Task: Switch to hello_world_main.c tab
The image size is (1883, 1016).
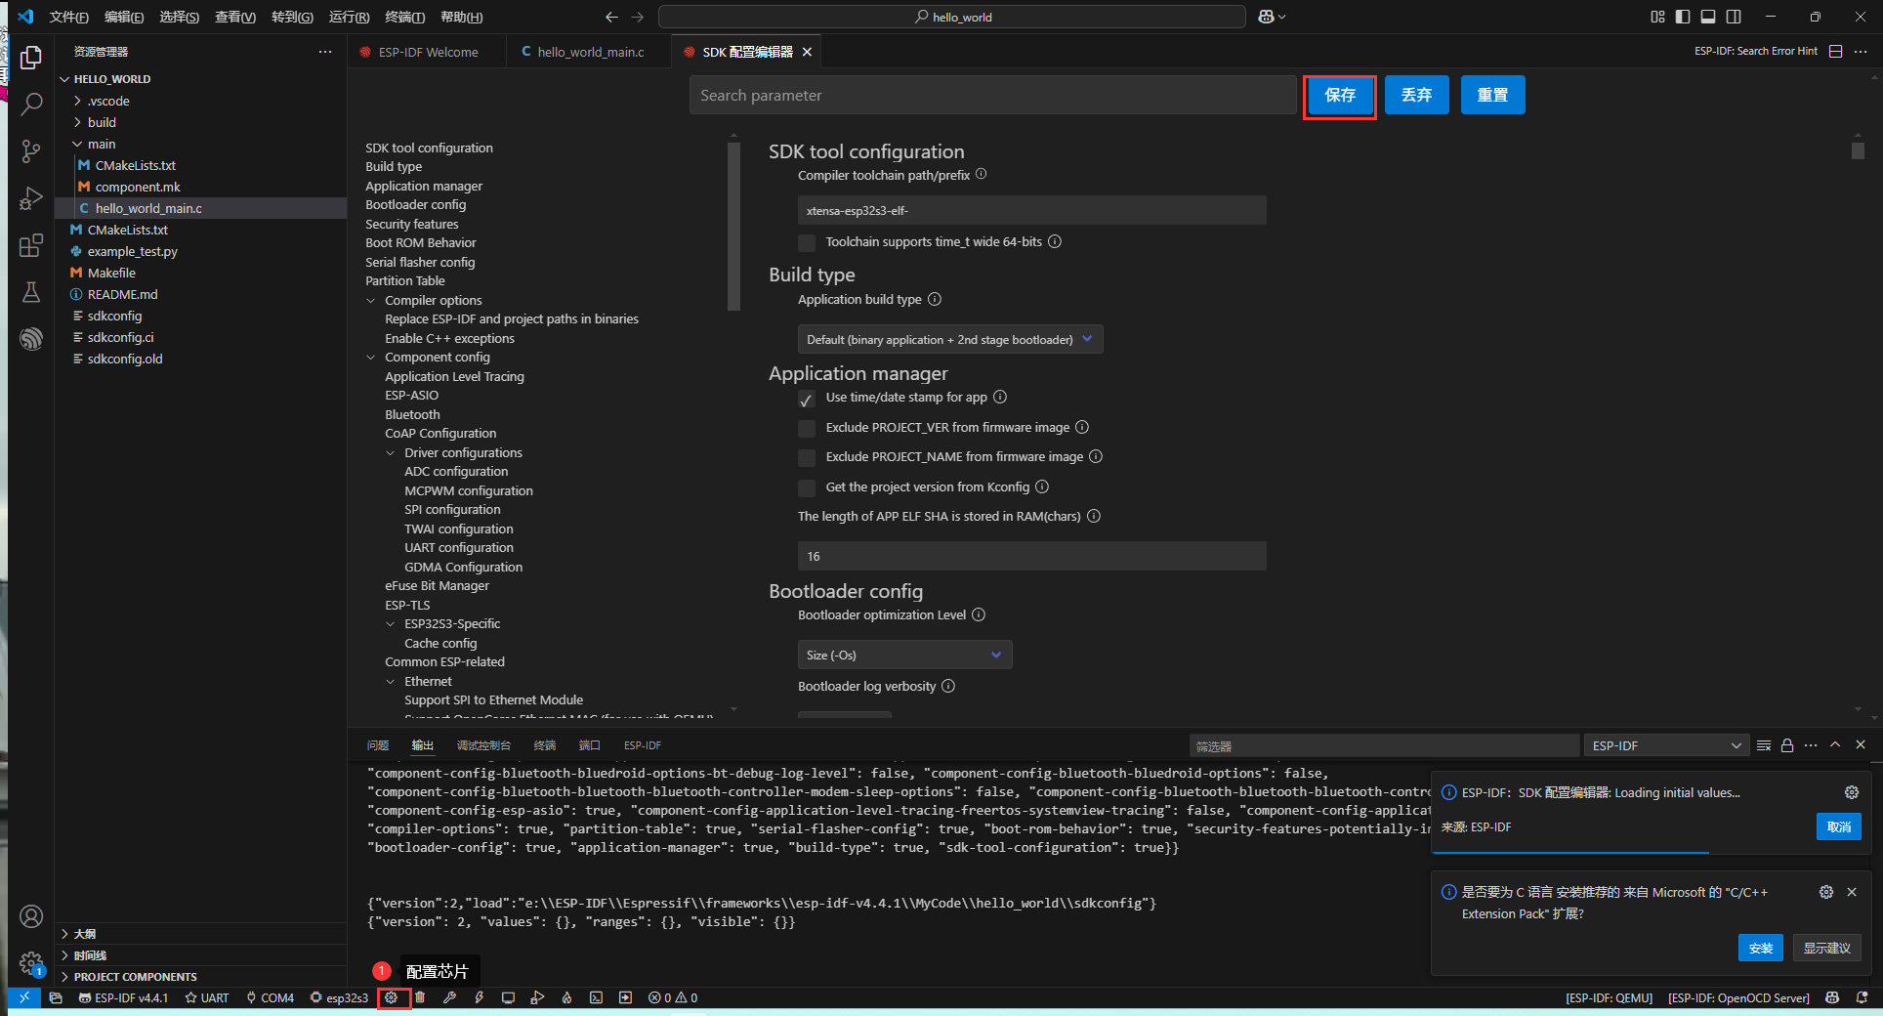Action: [x=590, y=52]
